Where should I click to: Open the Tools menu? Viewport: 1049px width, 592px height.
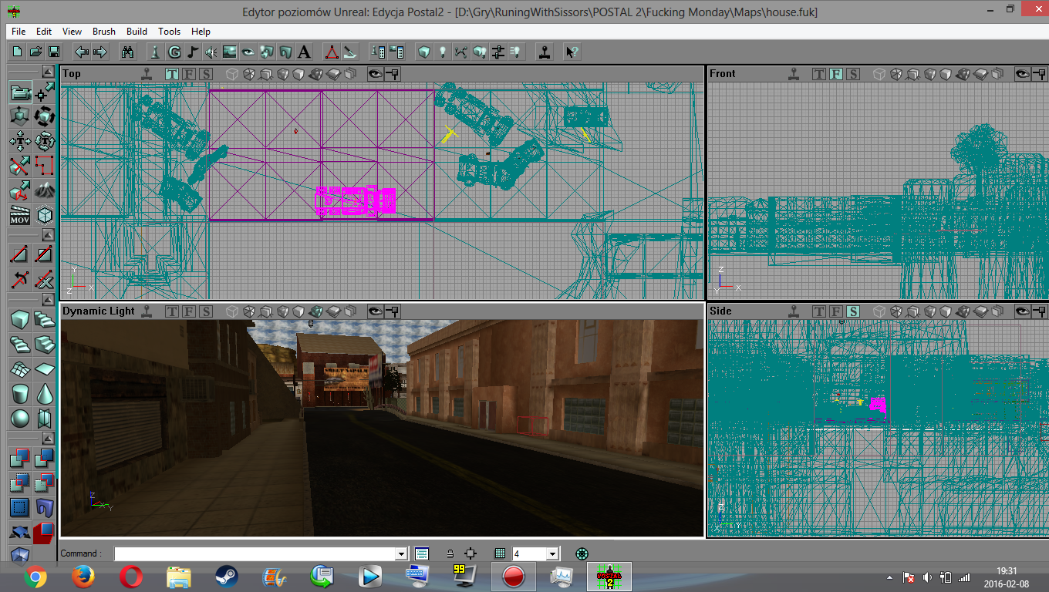pos(169,32)
